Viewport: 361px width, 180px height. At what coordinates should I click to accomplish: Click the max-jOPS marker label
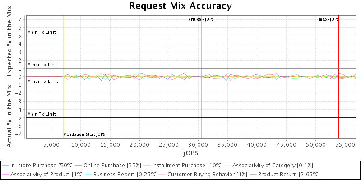(329, 19)
